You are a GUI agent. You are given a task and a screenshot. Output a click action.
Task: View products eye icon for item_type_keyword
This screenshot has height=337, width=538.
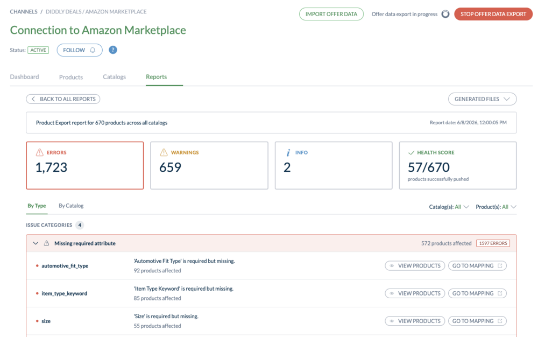pos(392,293)
